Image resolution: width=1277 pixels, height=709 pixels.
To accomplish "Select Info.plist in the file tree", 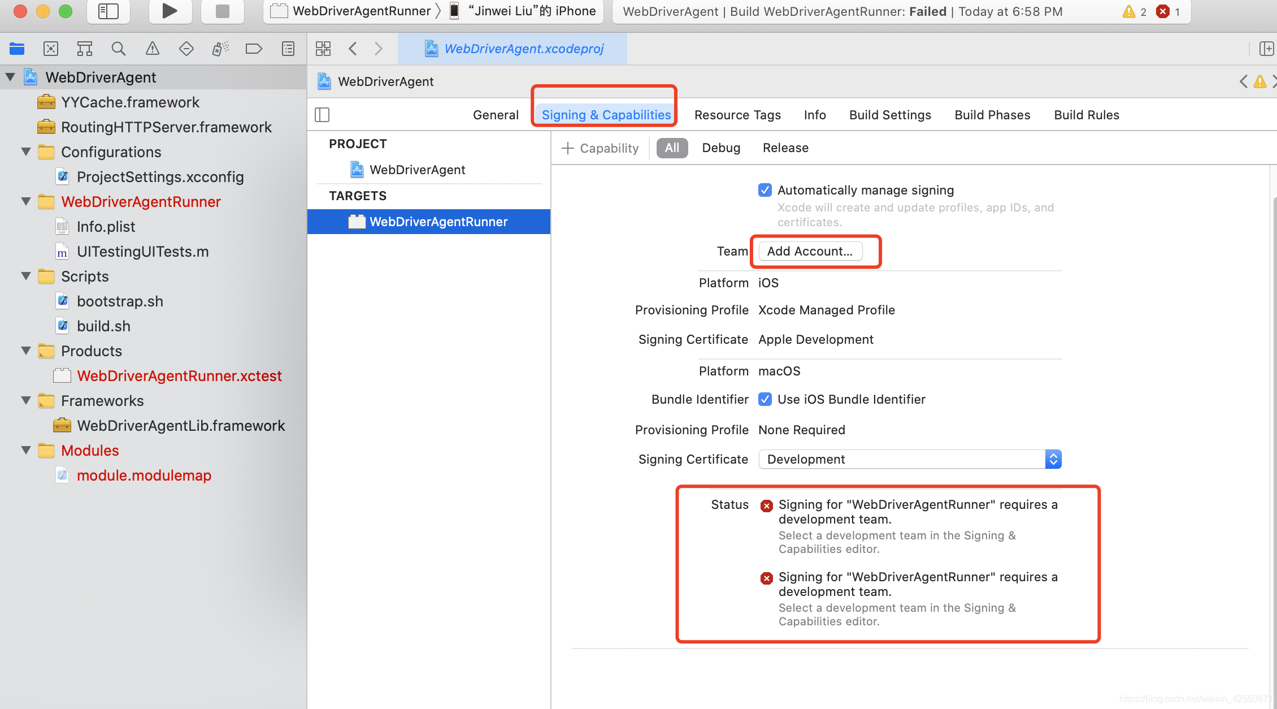I will tap(106, 227).
